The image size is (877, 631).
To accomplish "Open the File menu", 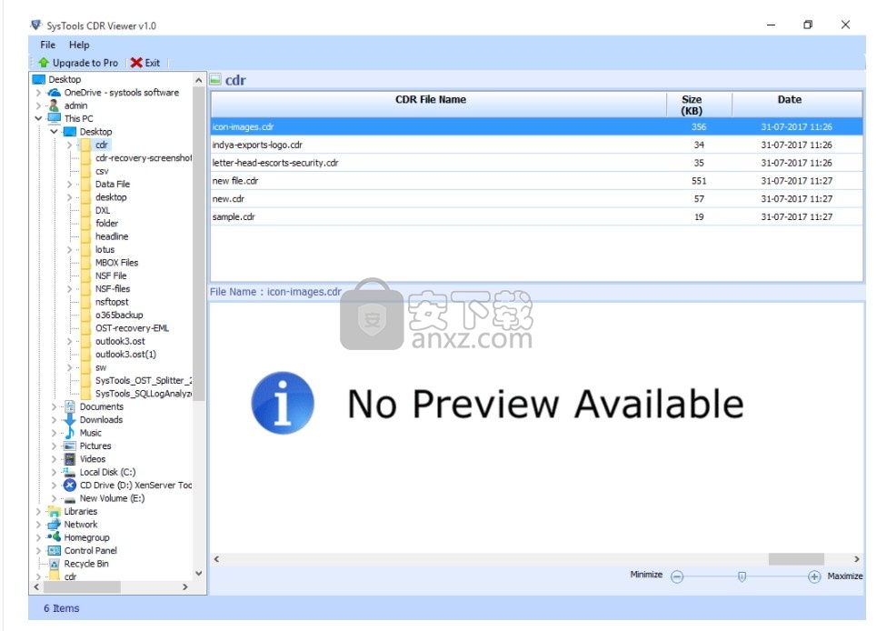I will click(x=47, y=45).
